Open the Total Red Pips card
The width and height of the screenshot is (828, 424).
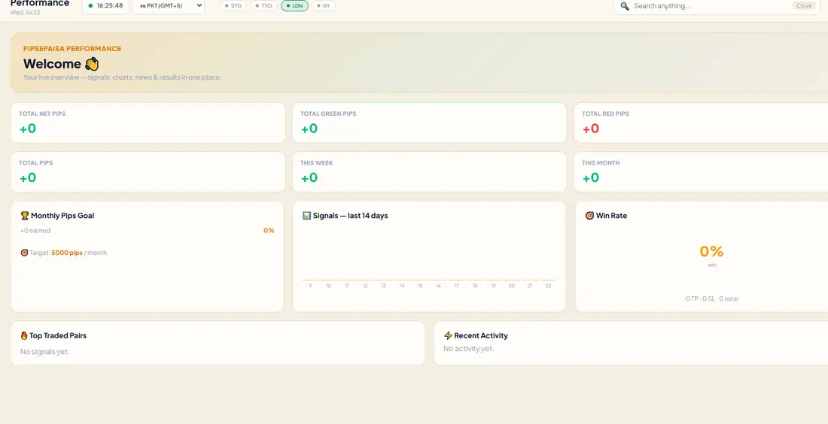click(x=701, y=123)
